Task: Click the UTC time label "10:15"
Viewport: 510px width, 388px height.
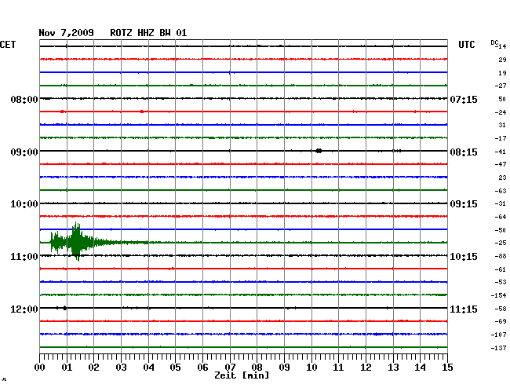Action: point(464,257)
